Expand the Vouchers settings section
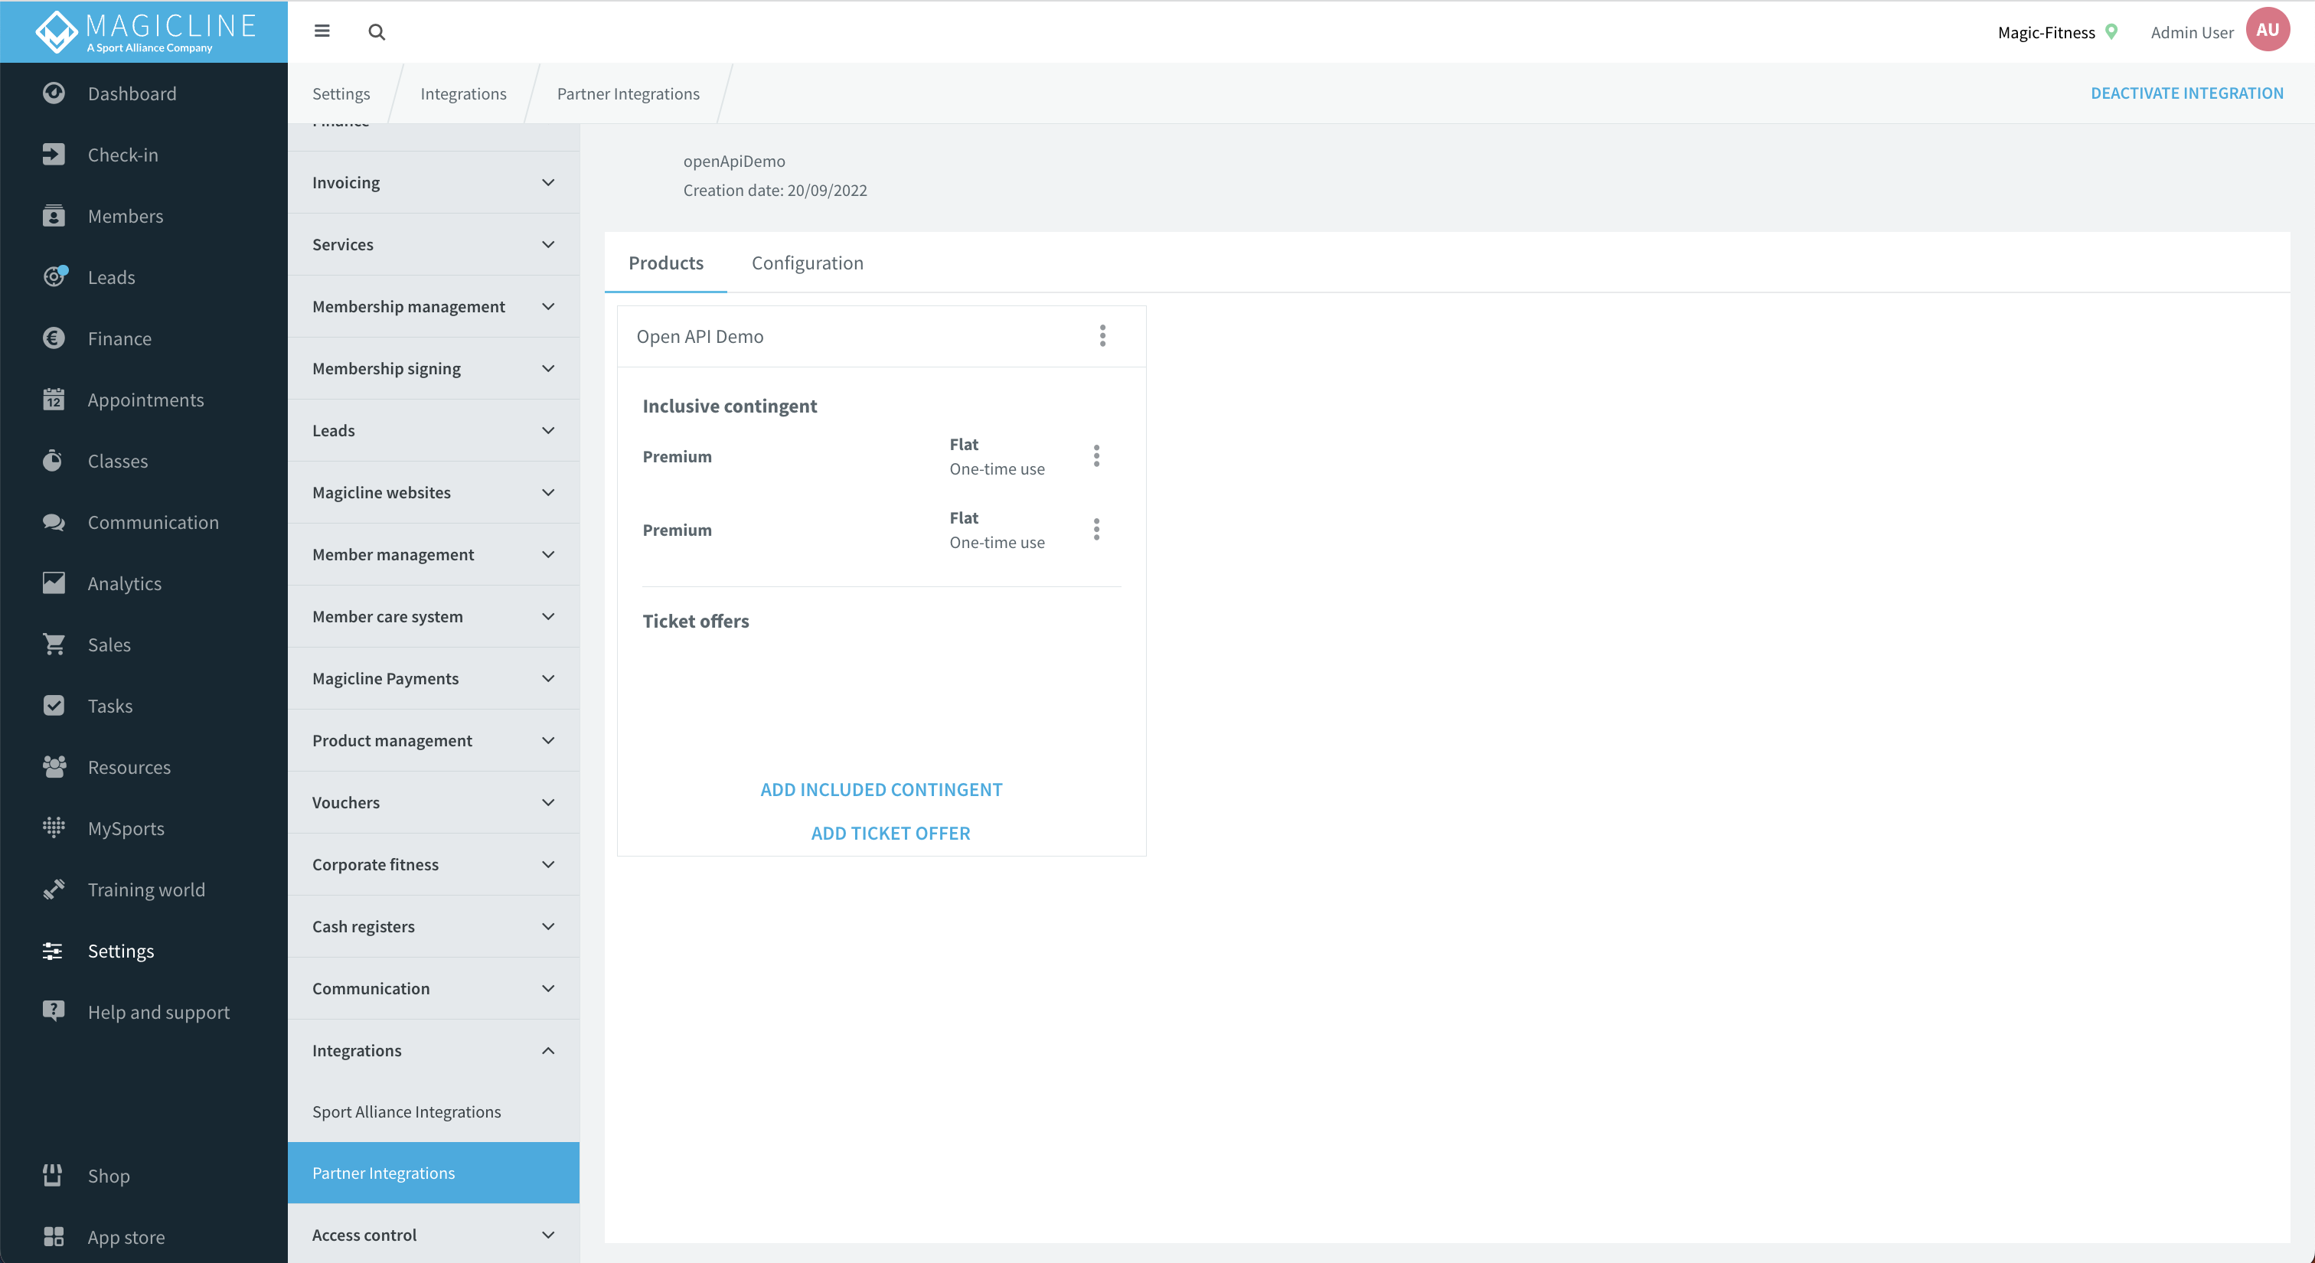 (433, 802)
